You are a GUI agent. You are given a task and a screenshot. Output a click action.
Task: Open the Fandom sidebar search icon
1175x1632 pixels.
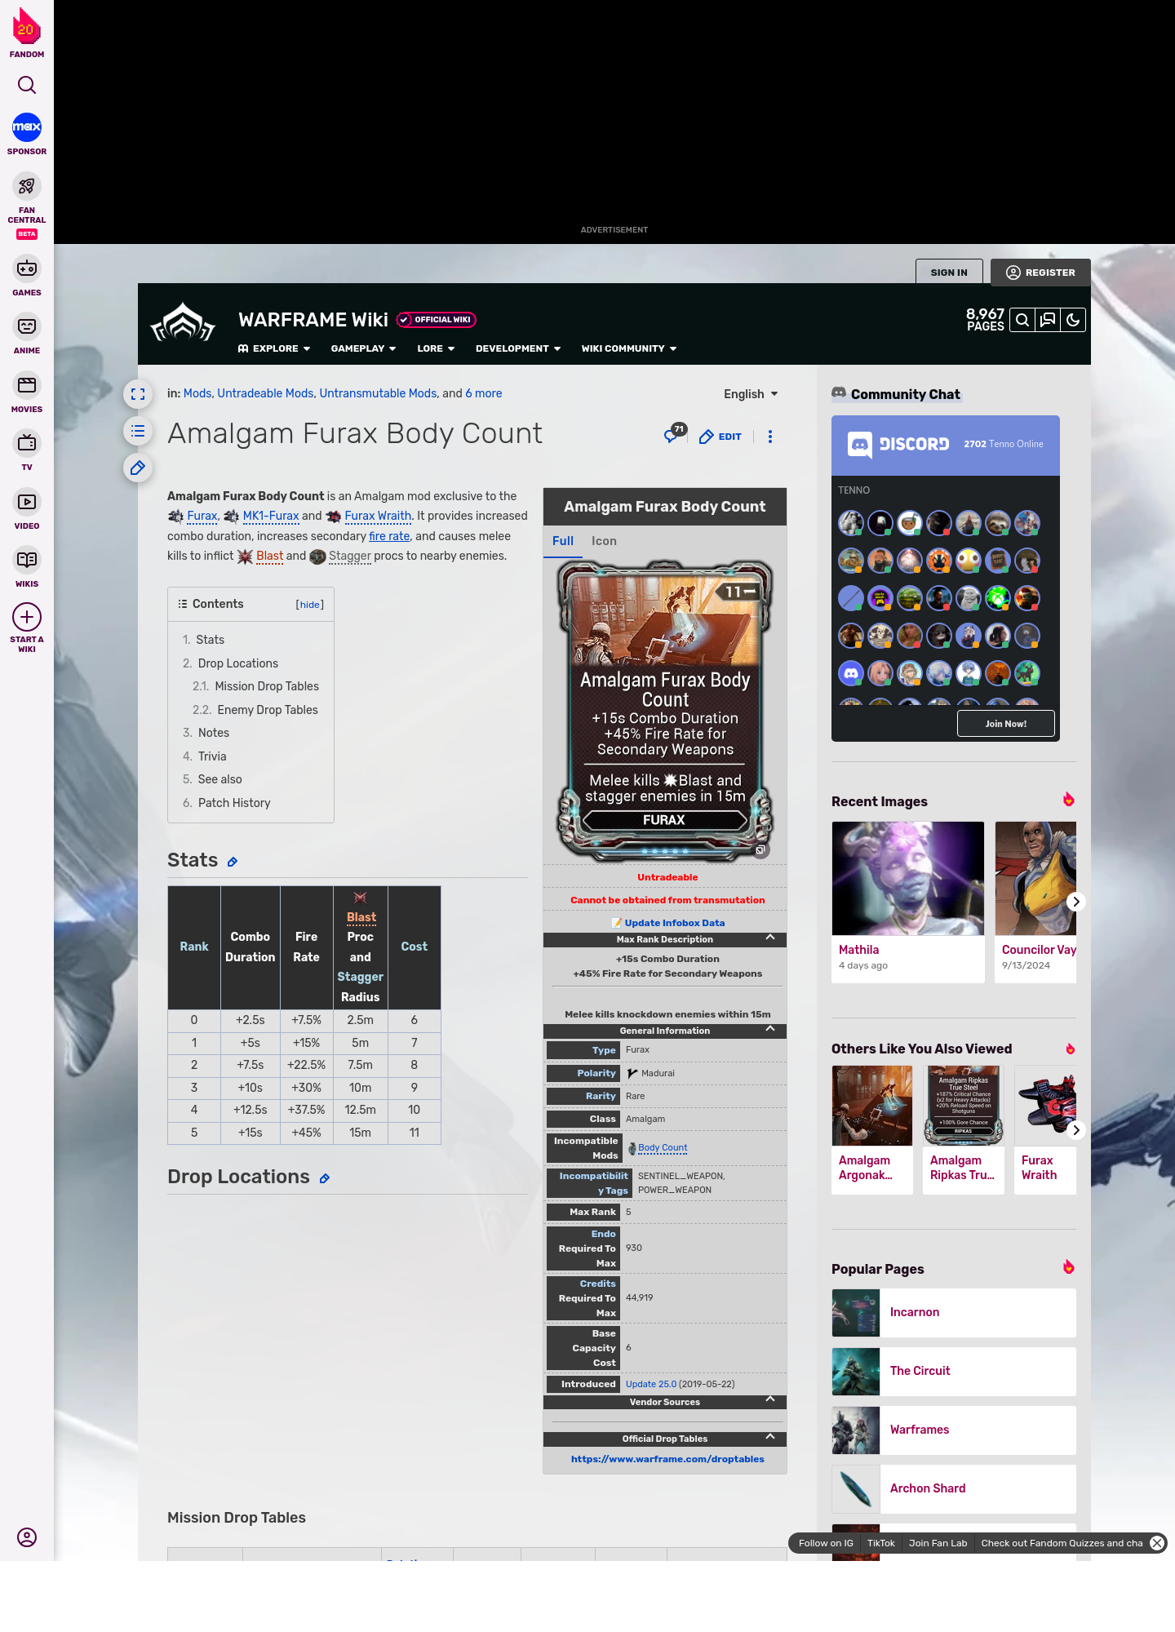[x=27, y=85]
